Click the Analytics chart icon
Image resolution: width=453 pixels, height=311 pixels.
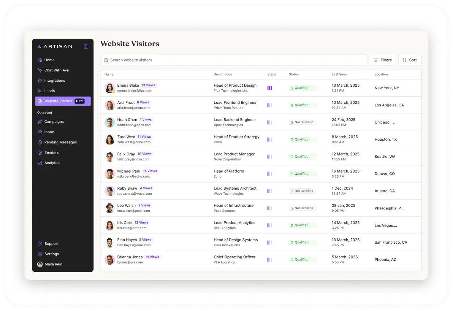click(x=40, y=163)
